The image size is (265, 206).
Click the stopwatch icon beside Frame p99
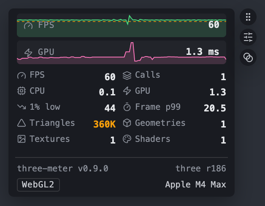point(127,107)
